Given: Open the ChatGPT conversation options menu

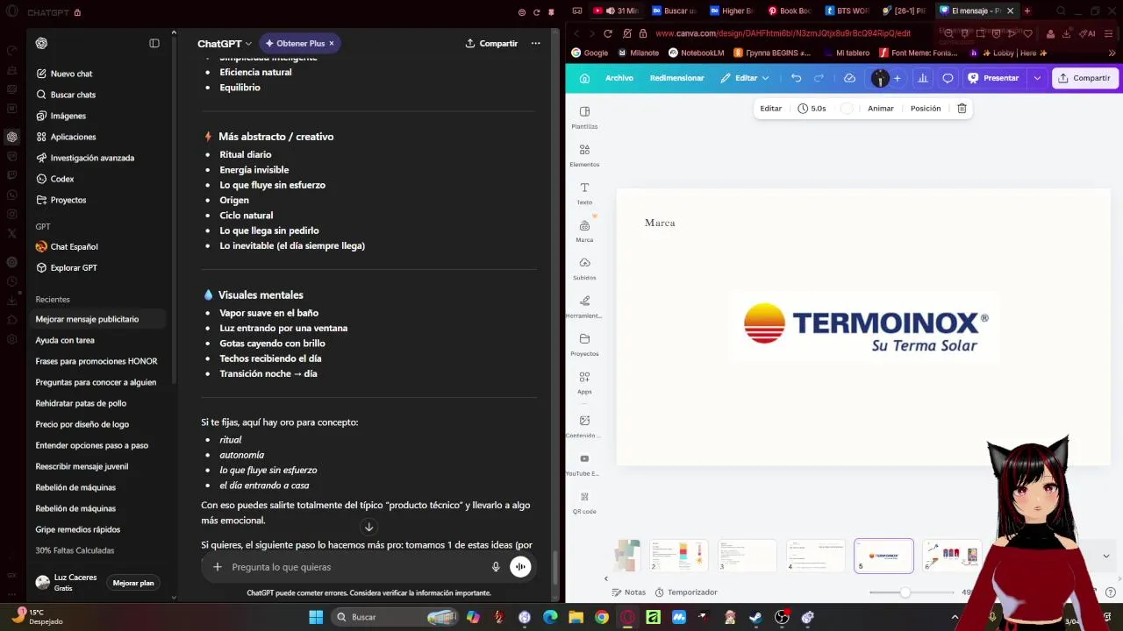Looking at the screenshot, I should (x=535, y=43).
